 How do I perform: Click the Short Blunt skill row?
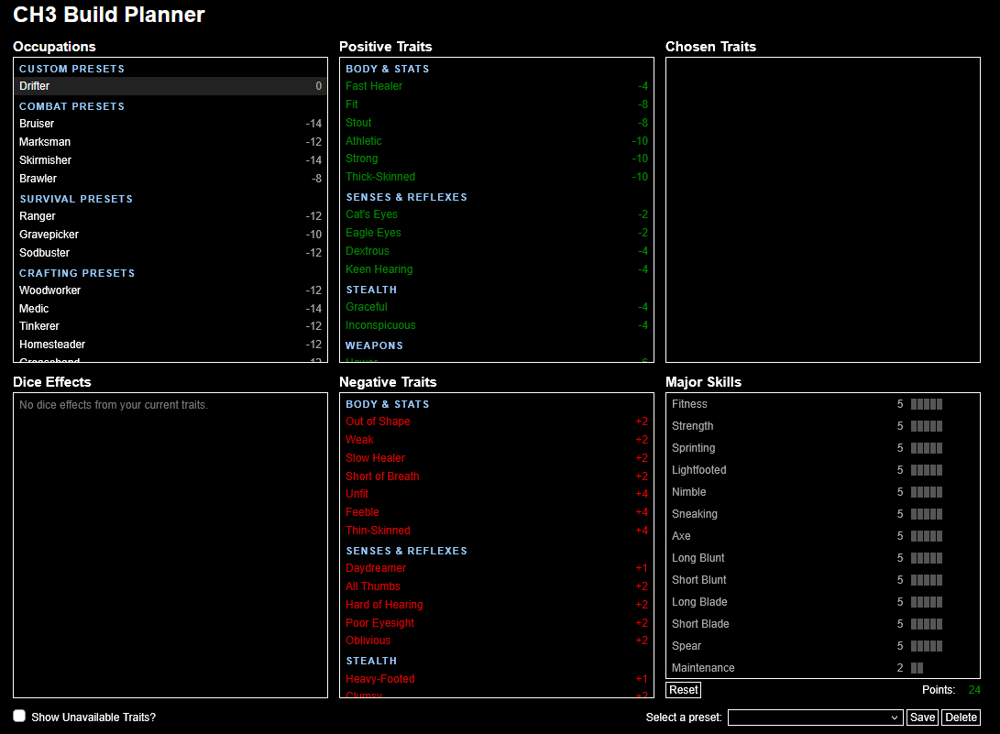click(x=823, y=580)
